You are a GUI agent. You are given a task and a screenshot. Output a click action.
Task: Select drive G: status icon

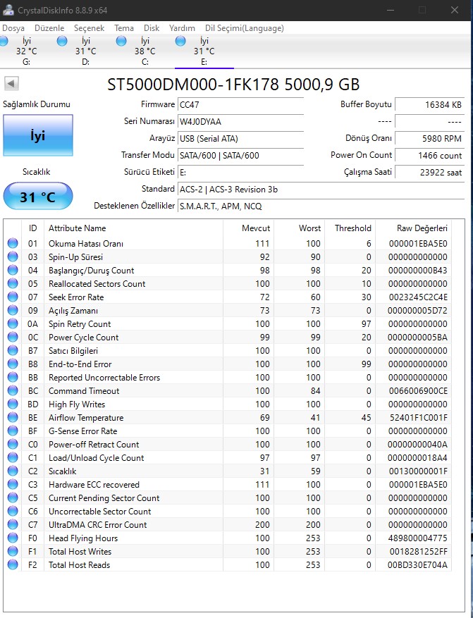point(4,41)
